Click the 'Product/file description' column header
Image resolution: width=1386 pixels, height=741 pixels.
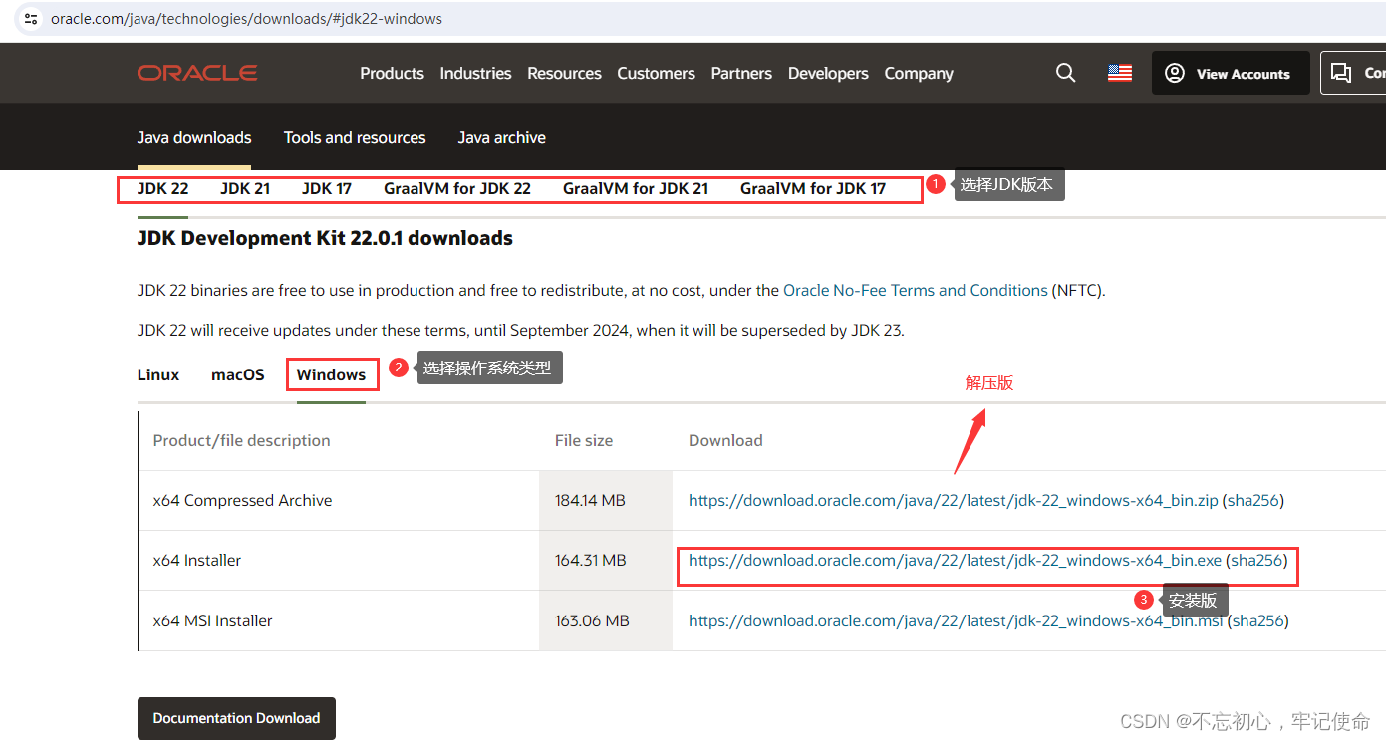[x=241, y=440]
